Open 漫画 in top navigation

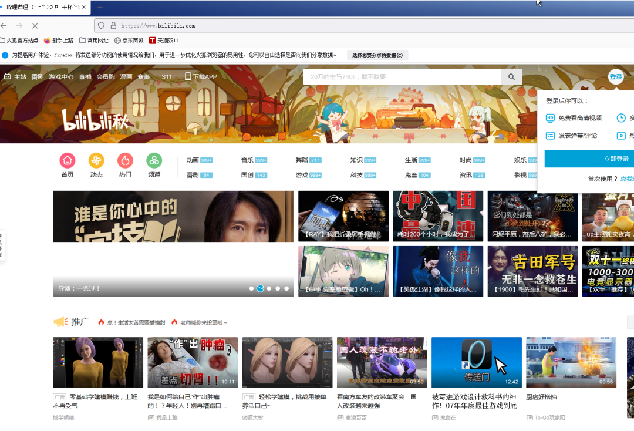coord(126,76)
